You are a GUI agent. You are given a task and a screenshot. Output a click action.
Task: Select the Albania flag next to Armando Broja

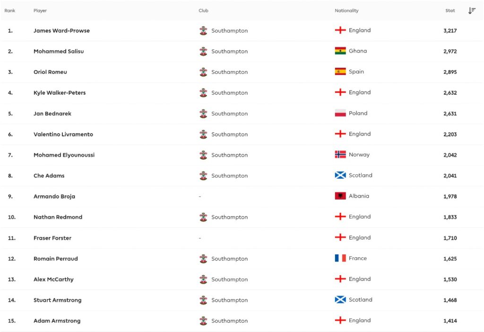point(340,196)
